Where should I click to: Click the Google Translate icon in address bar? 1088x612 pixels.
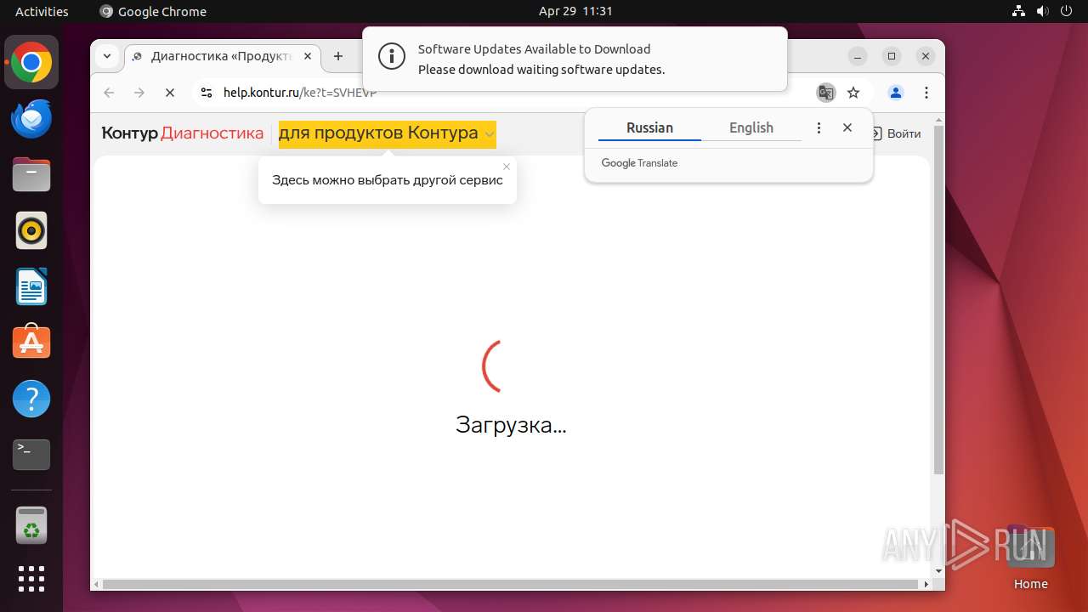[825, 93]
